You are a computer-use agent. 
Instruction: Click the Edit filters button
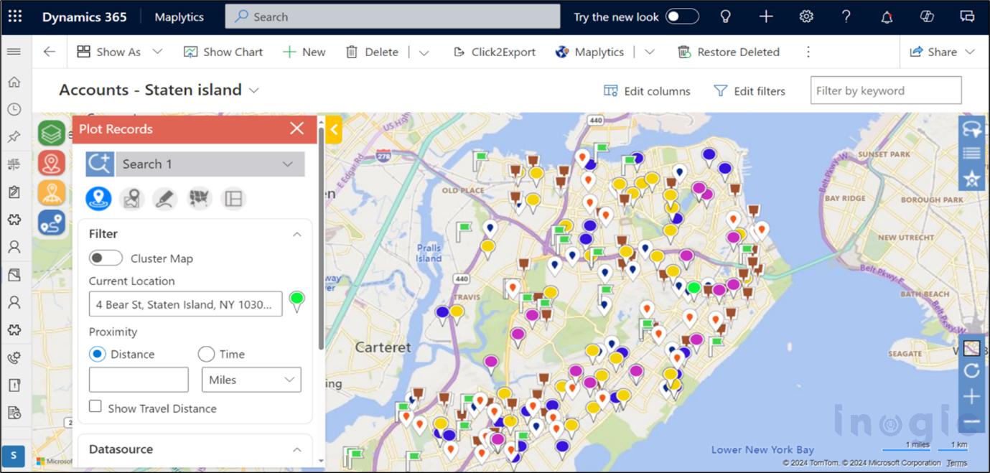[x=749, y=91]
